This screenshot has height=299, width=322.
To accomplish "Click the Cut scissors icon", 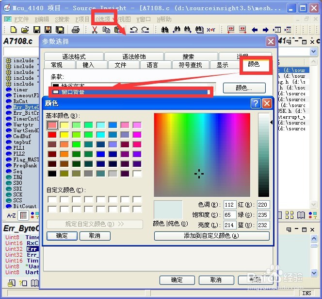I will [x=95, y=30].
